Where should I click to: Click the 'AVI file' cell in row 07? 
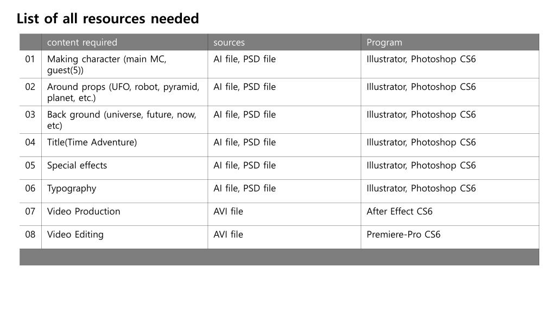pyautogui.click(x=284, y=214)
